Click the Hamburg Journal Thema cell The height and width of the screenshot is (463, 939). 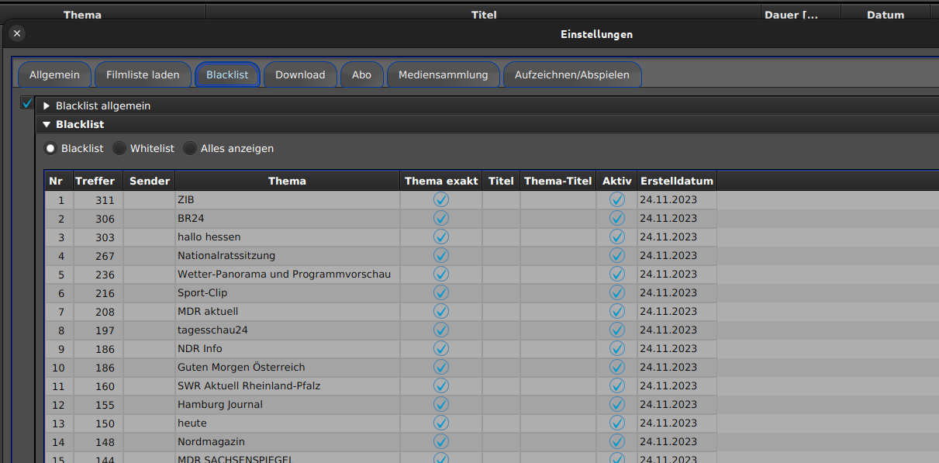[x=287, y=404]
